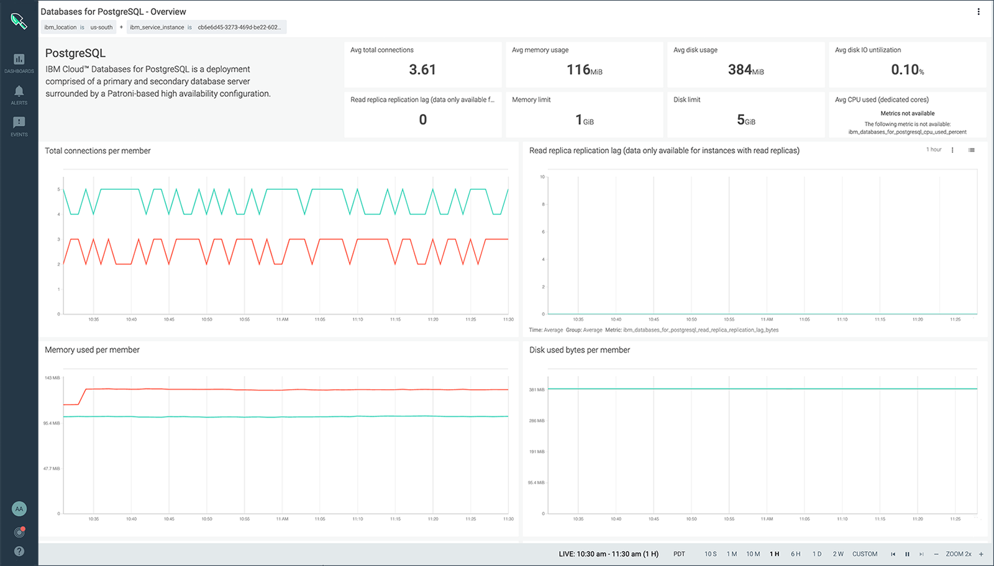The width and height of the screenshot is (994, 566).
Task: Click the Avg memory usage 116 MiB panel
Action: (585, 65)
